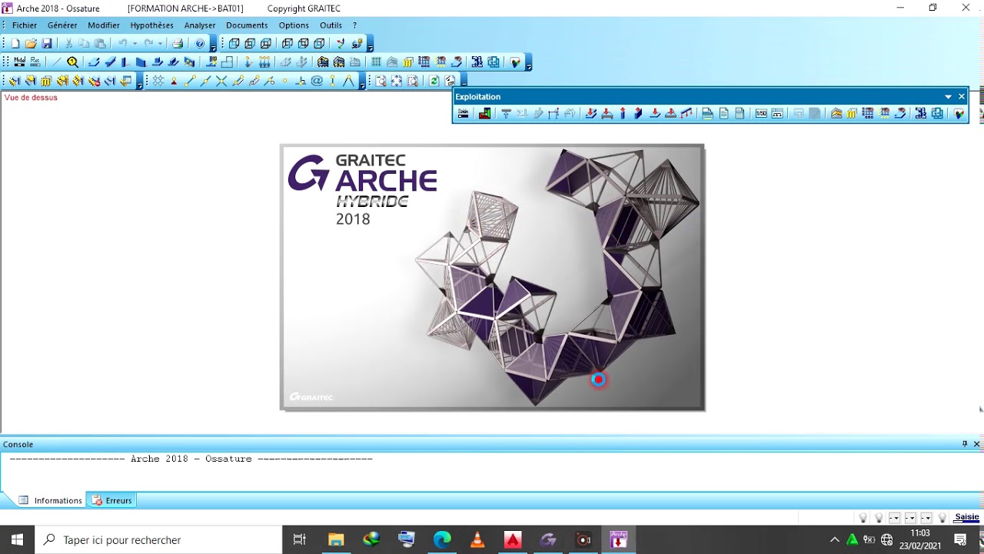Click the taskbar search box
Screen dimensions: 984x554
click(159, 540)
